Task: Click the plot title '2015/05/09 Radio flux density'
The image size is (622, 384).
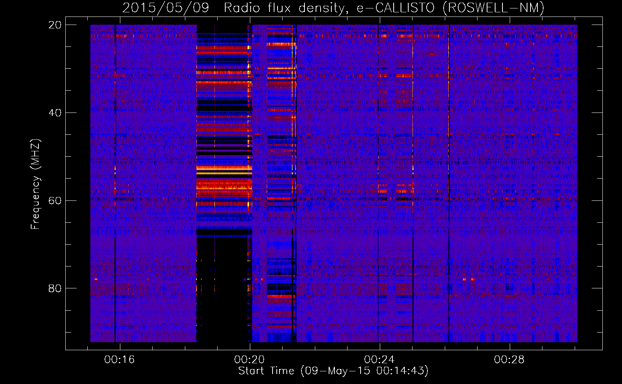Action: 333,8
